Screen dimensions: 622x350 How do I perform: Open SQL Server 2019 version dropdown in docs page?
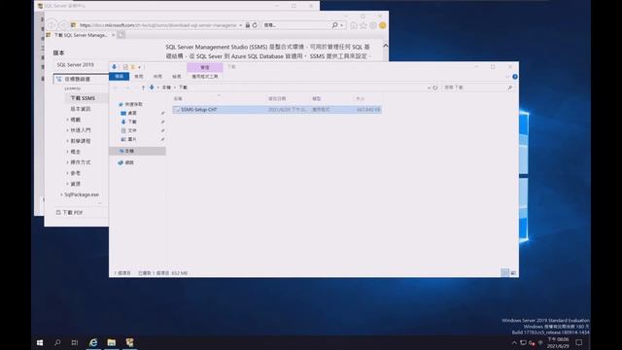click(x=82, y=65)
